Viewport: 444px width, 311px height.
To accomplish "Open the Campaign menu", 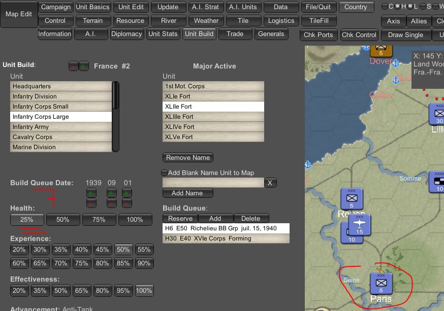I will (x=56, y=7).
